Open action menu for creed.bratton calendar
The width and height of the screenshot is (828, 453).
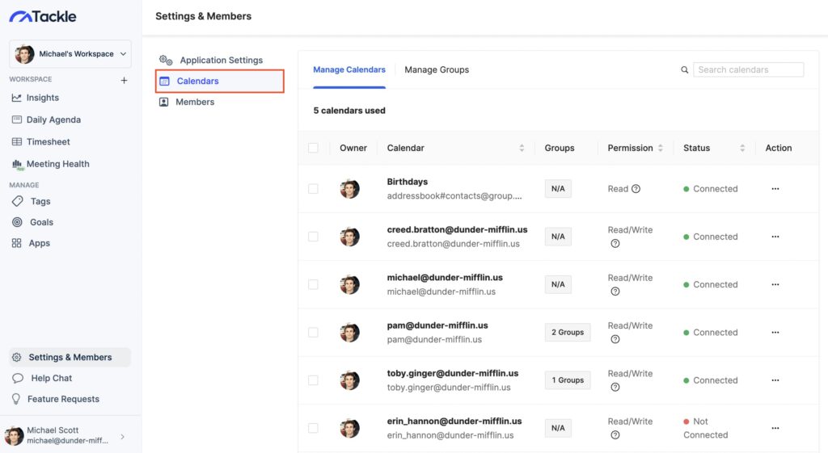(x=775, y=237)
